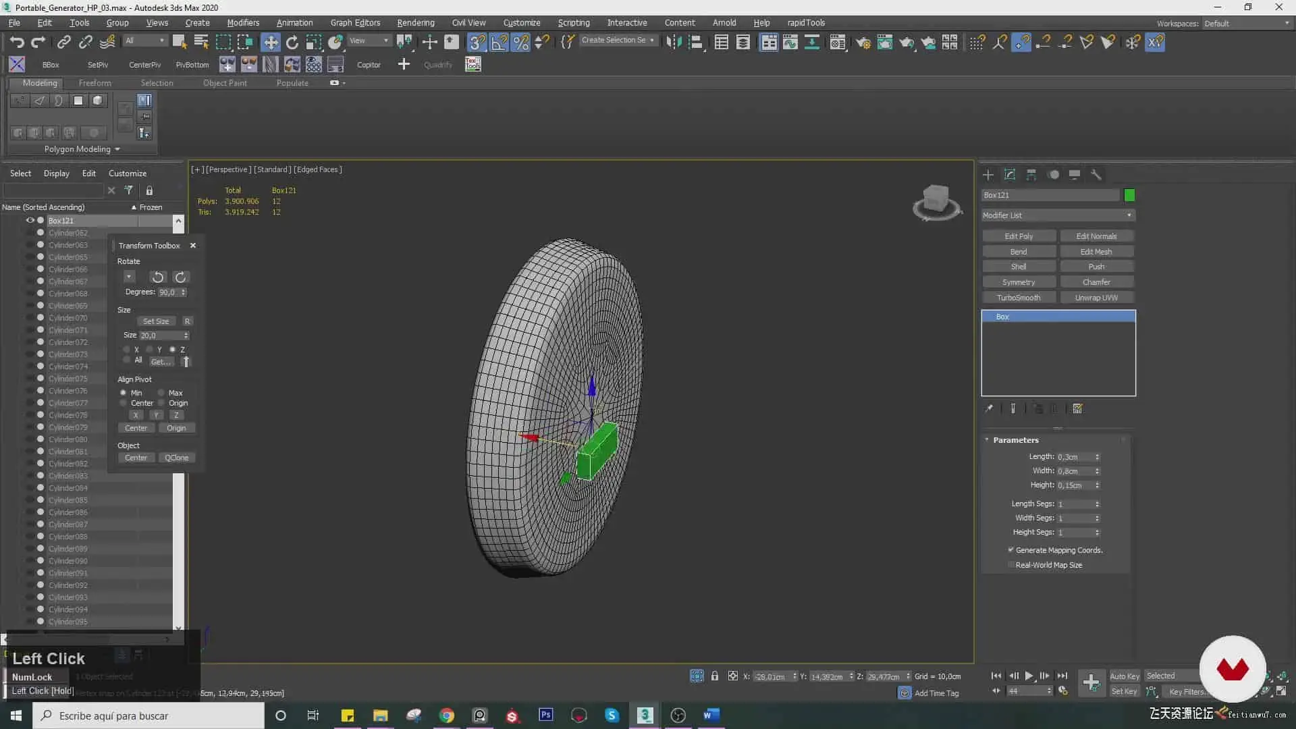1296x729 pixels.
Task: Click rotate counter-clockwise in Transform Toolbox
Action: [x=157, y=277]
